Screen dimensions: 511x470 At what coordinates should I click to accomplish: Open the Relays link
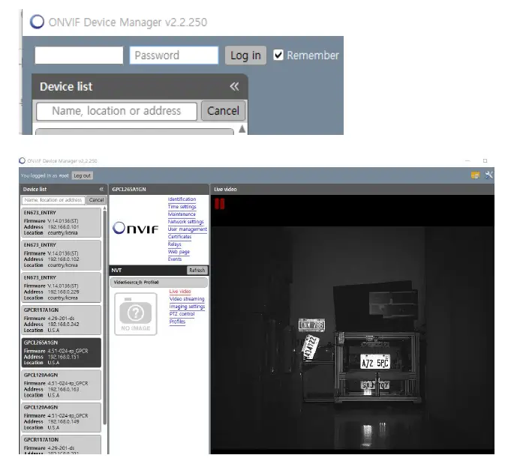(174, 244)
